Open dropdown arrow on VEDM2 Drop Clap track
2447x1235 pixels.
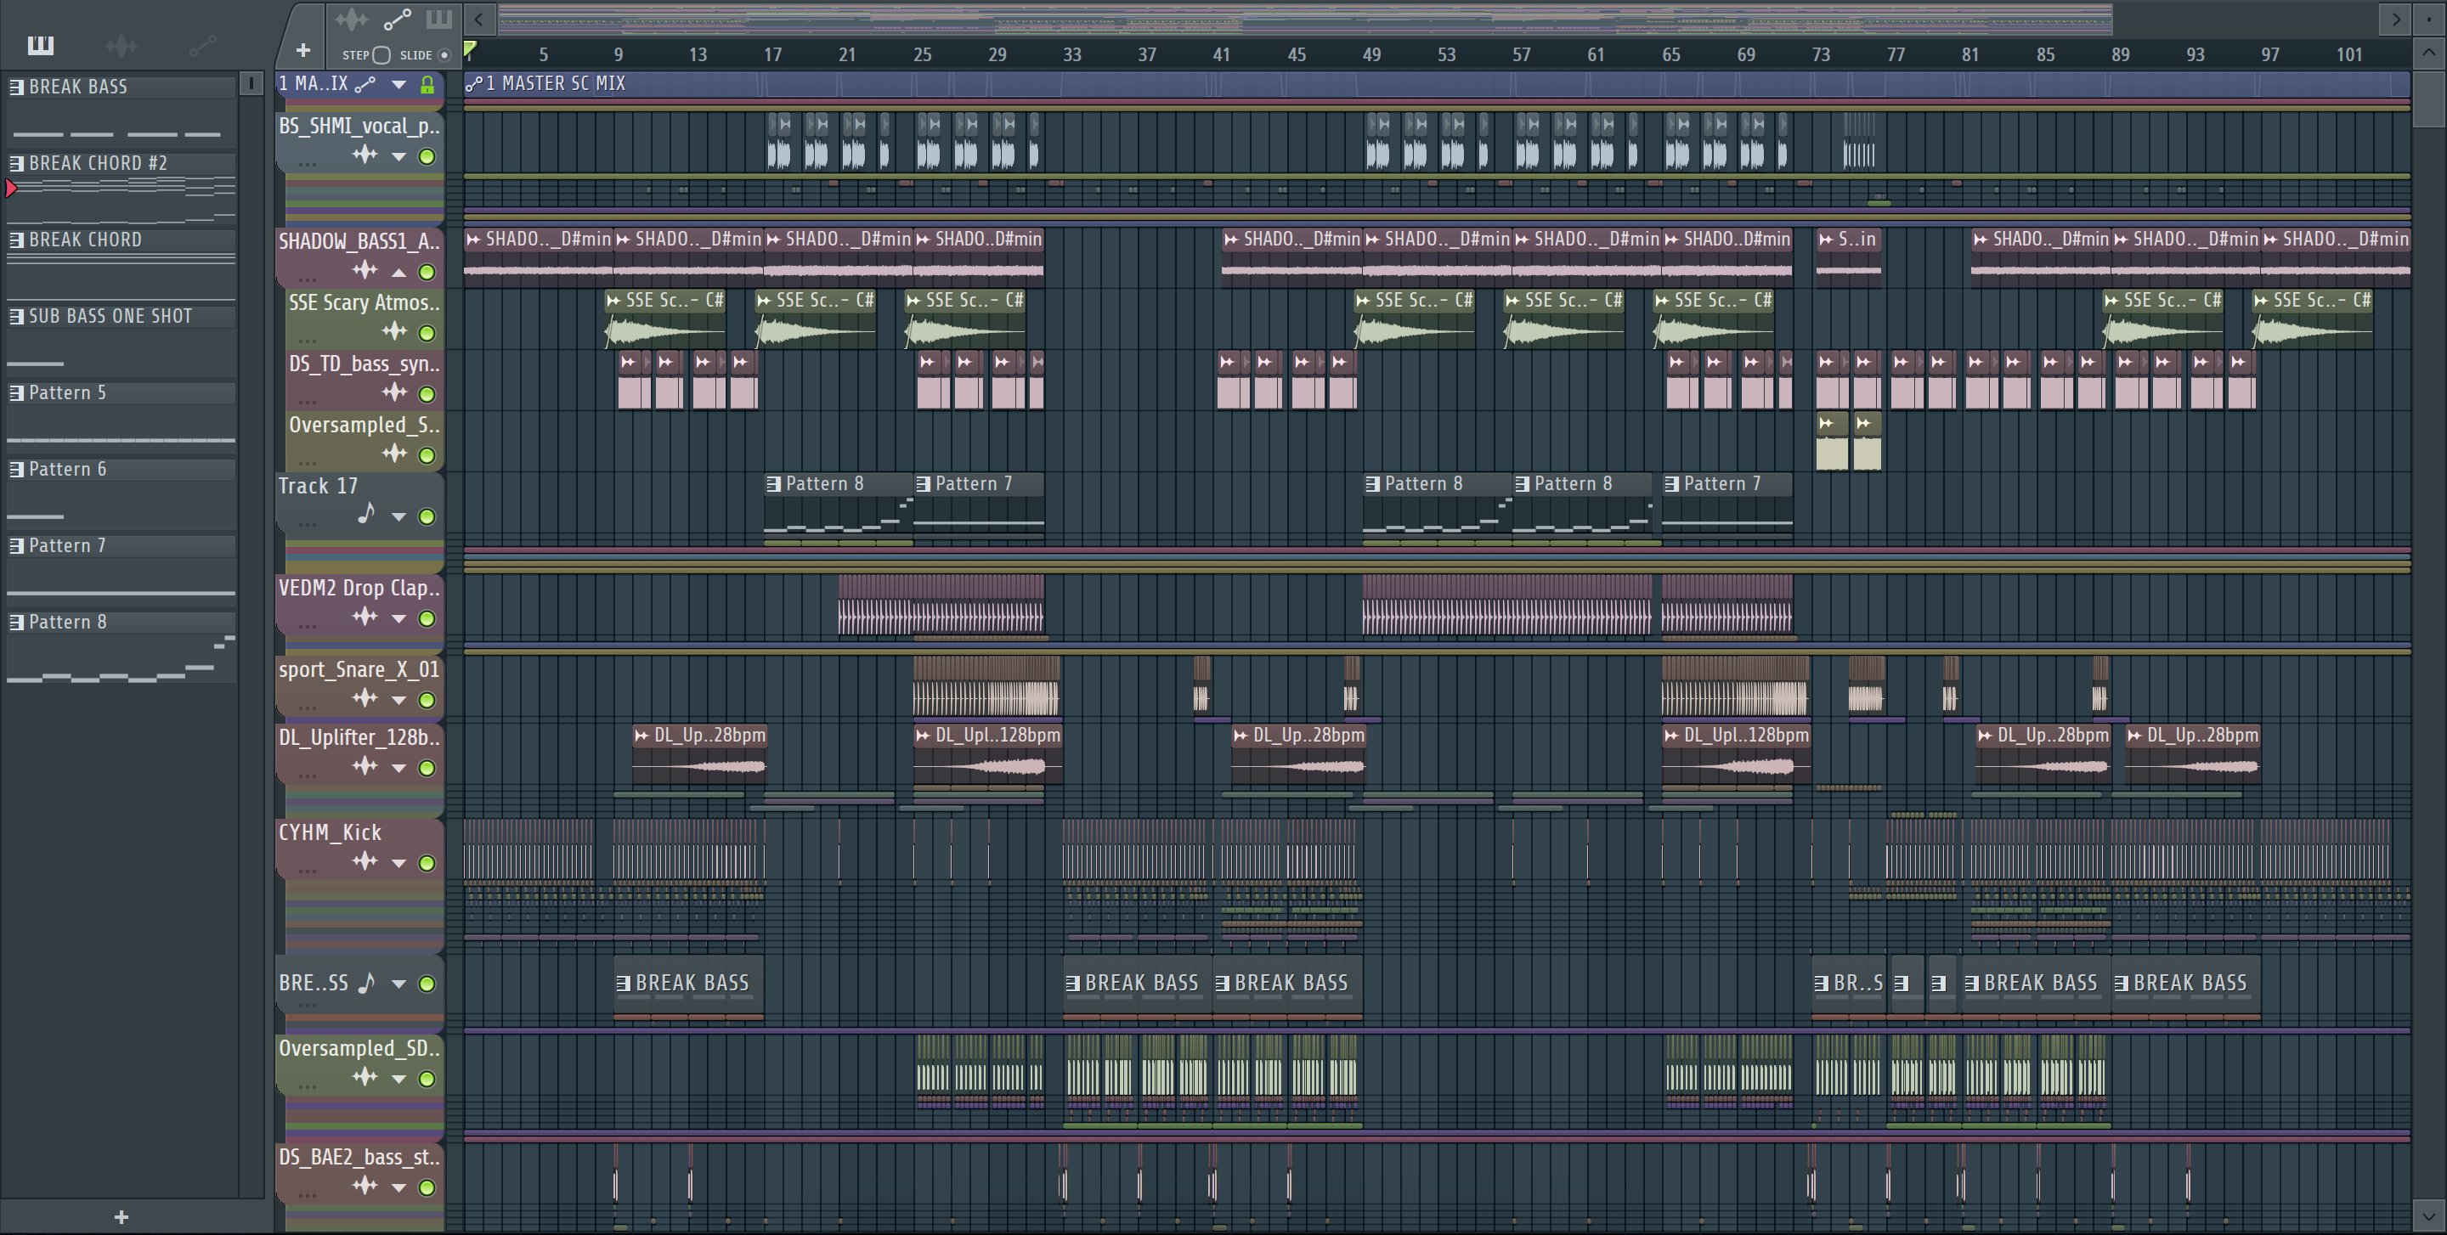pos(399,619)
